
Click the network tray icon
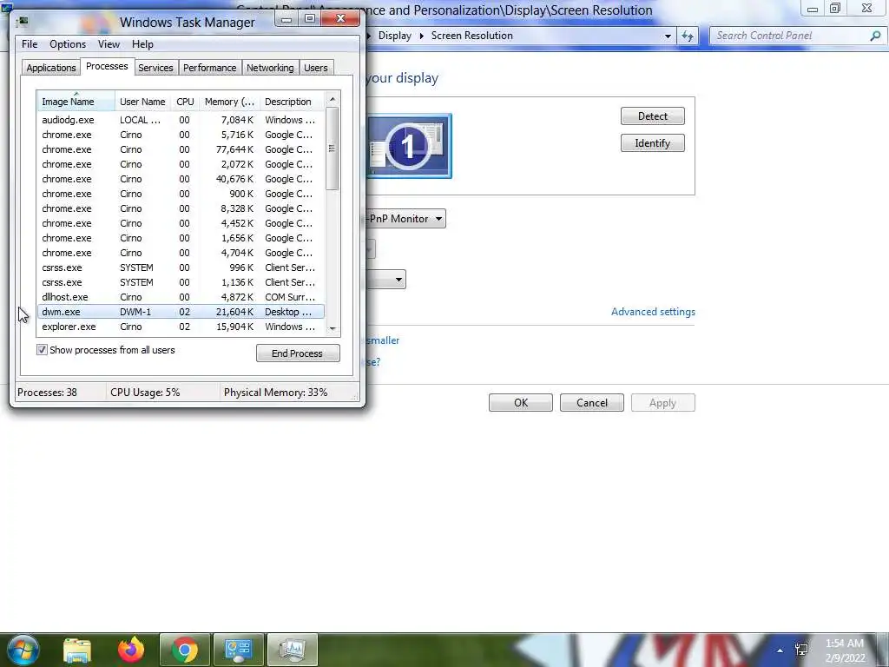pyautogui.click(x=801, y=650)
